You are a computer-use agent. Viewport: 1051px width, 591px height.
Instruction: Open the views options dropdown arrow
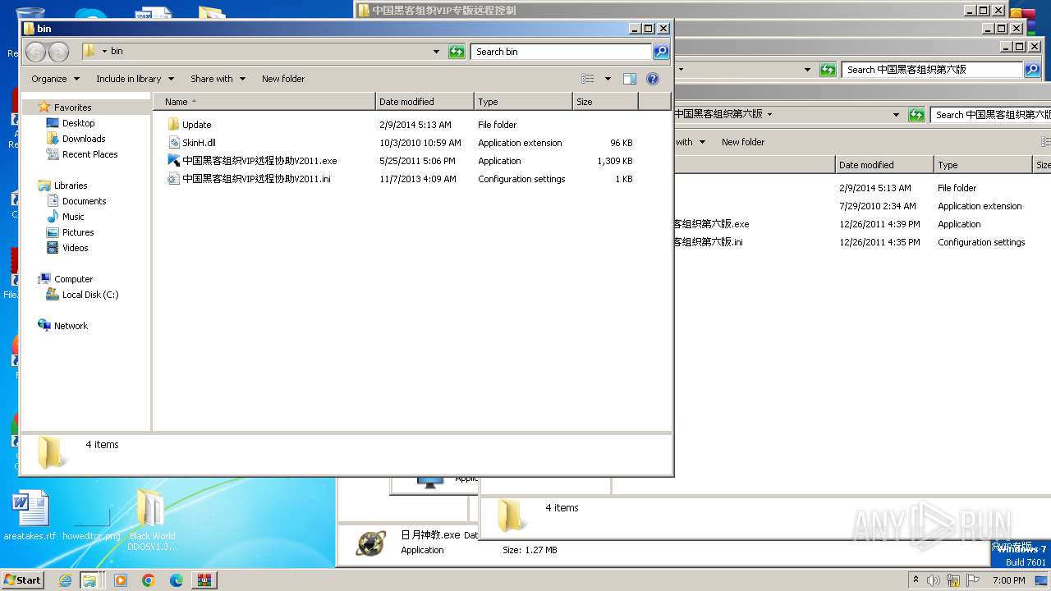coord(608,79)
